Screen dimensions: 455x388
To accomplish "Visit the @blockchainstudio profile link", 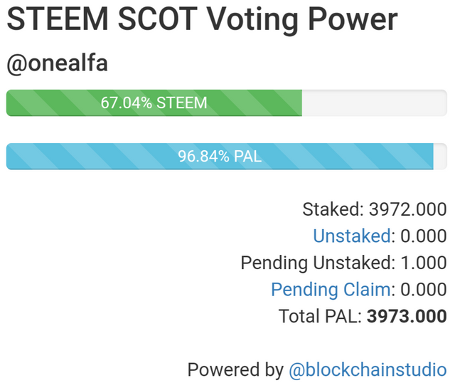I will click(x=368, y=369).
